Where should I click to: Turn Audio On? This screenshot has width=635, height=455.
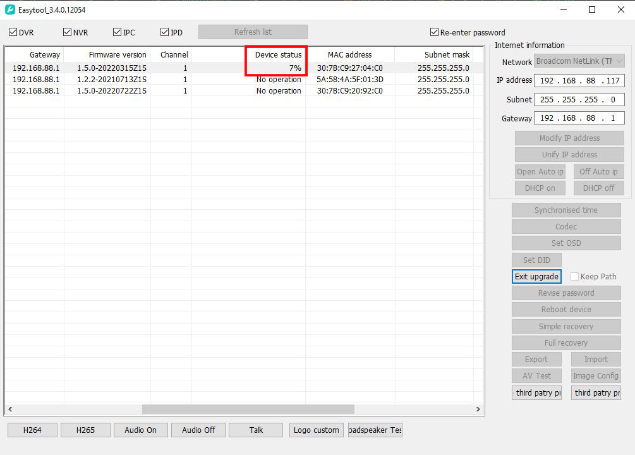[x=140, y=430]
